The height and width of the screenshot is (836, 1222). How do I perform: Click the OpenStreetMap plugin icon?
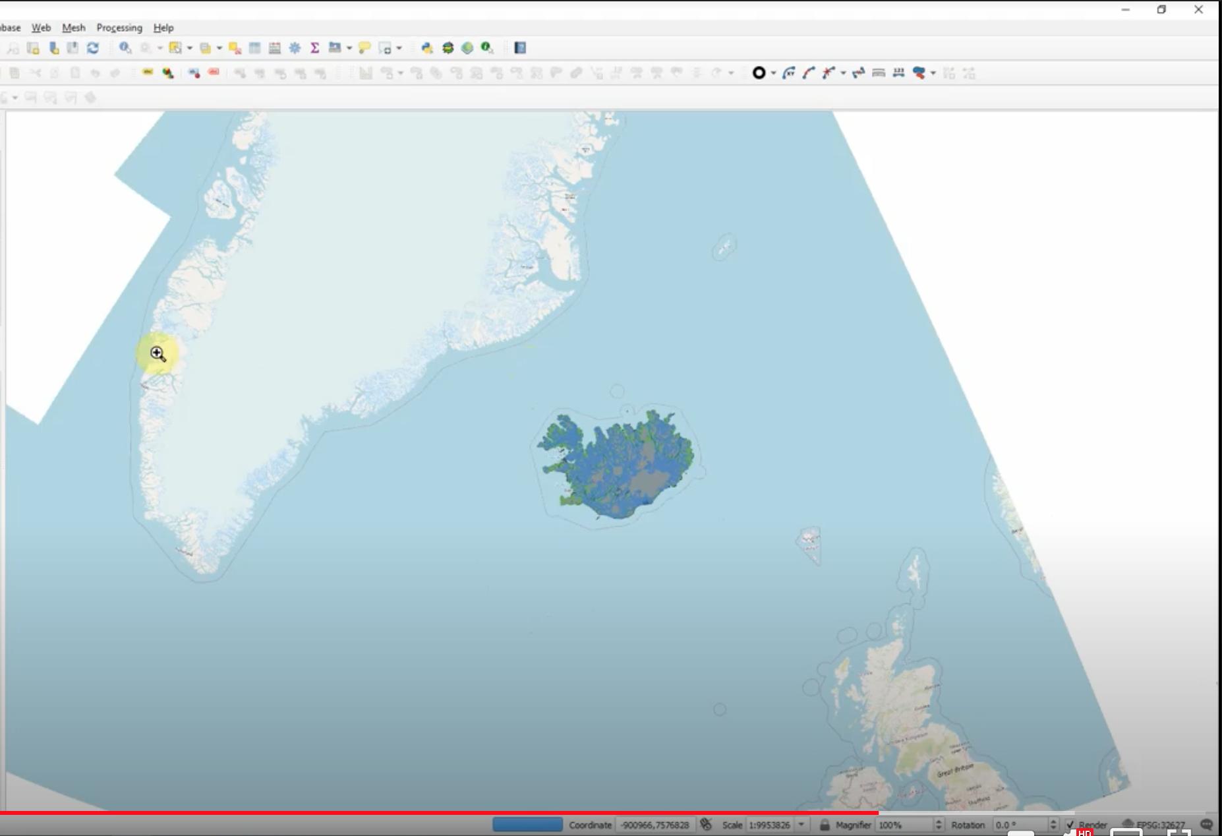point(448,47)
